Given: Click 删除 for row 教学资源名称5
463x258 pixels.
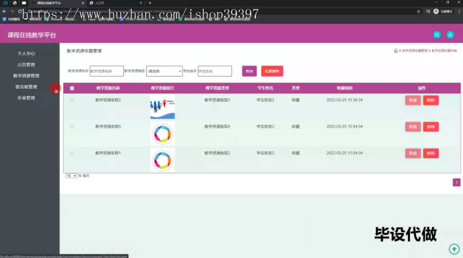Looking at the screenshot, I should [x=431, y=127].
